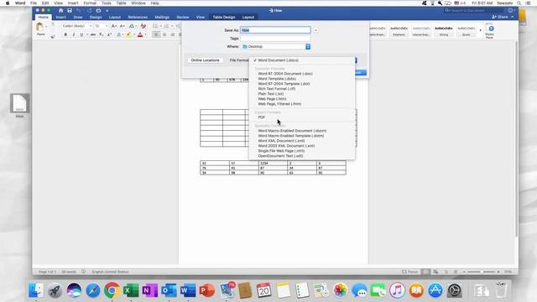Click the Home icon in Word title bar
This screenshot has height=302, width=537.
pos(60,11)
